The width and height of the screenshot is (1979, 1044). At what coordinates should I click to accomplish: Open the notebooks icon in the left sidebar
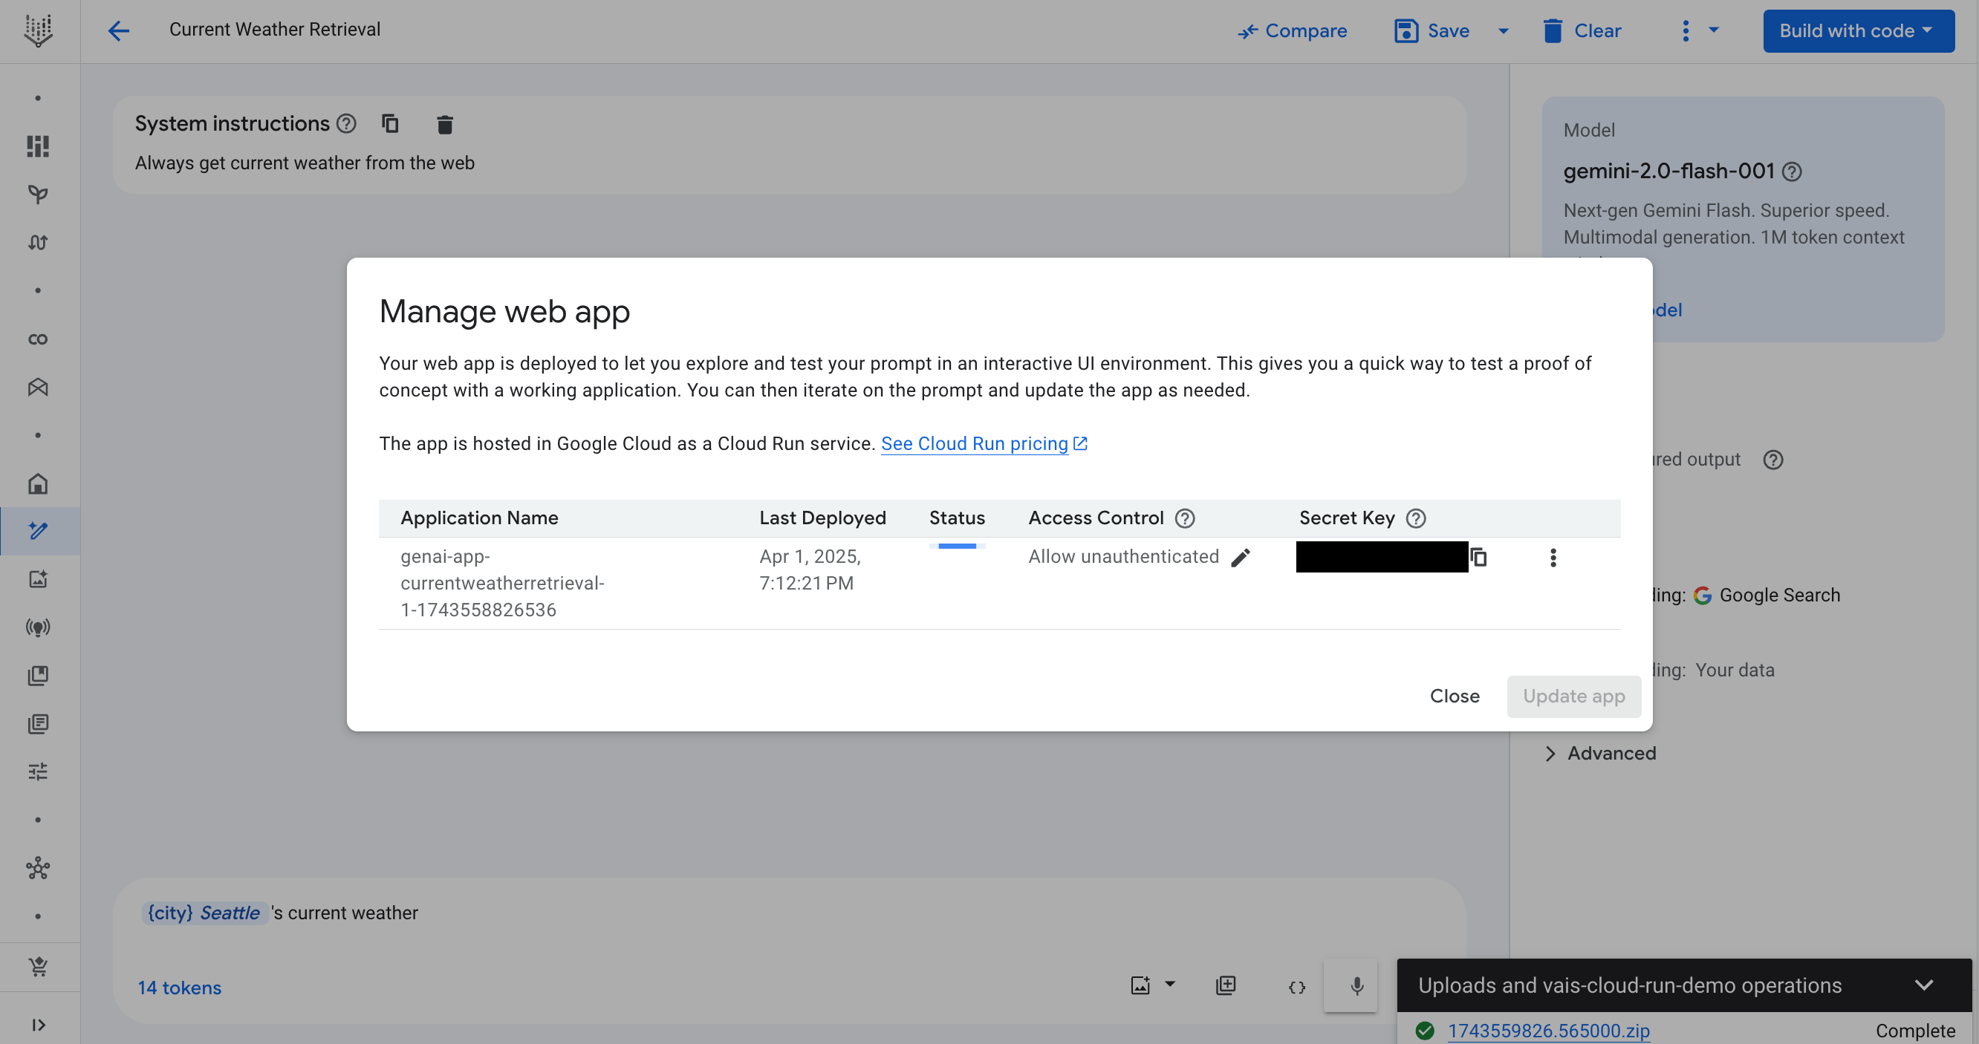[x=38, y=724]
